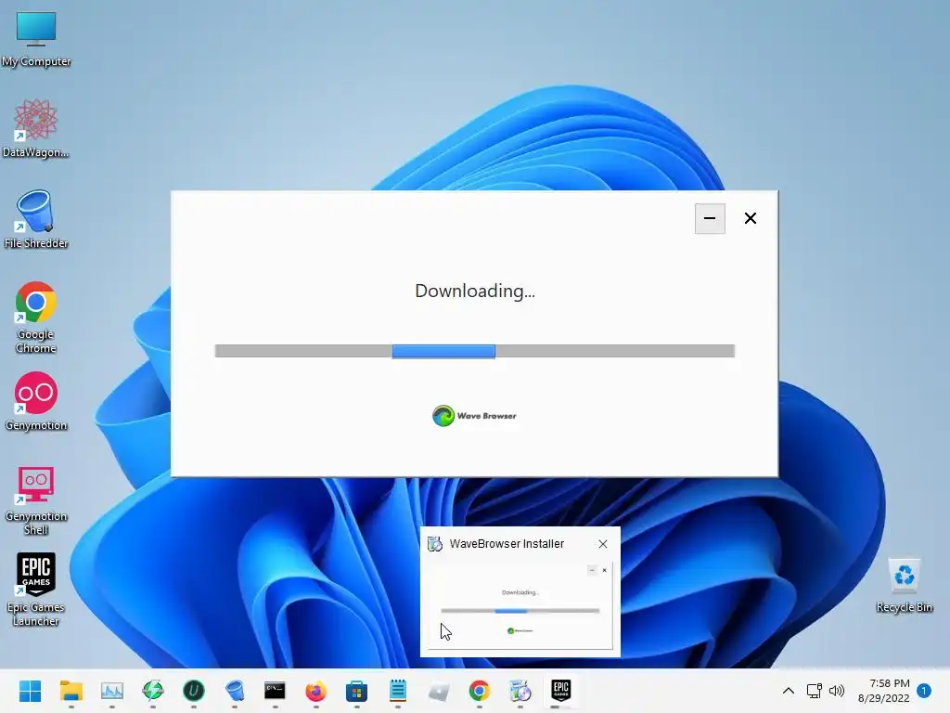This screenshot has width=950, height=713.
Task: Open the IObit Uninstaller taskbar icon
Action: coord(194,691)
